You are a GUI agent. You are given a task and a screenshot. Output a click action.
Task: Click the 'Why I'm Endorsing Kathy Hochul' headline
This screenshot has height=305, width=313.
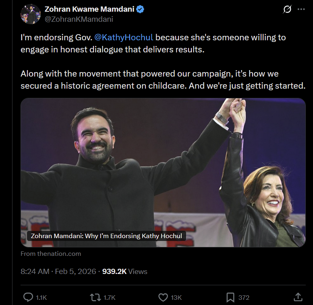click(106, 236)
